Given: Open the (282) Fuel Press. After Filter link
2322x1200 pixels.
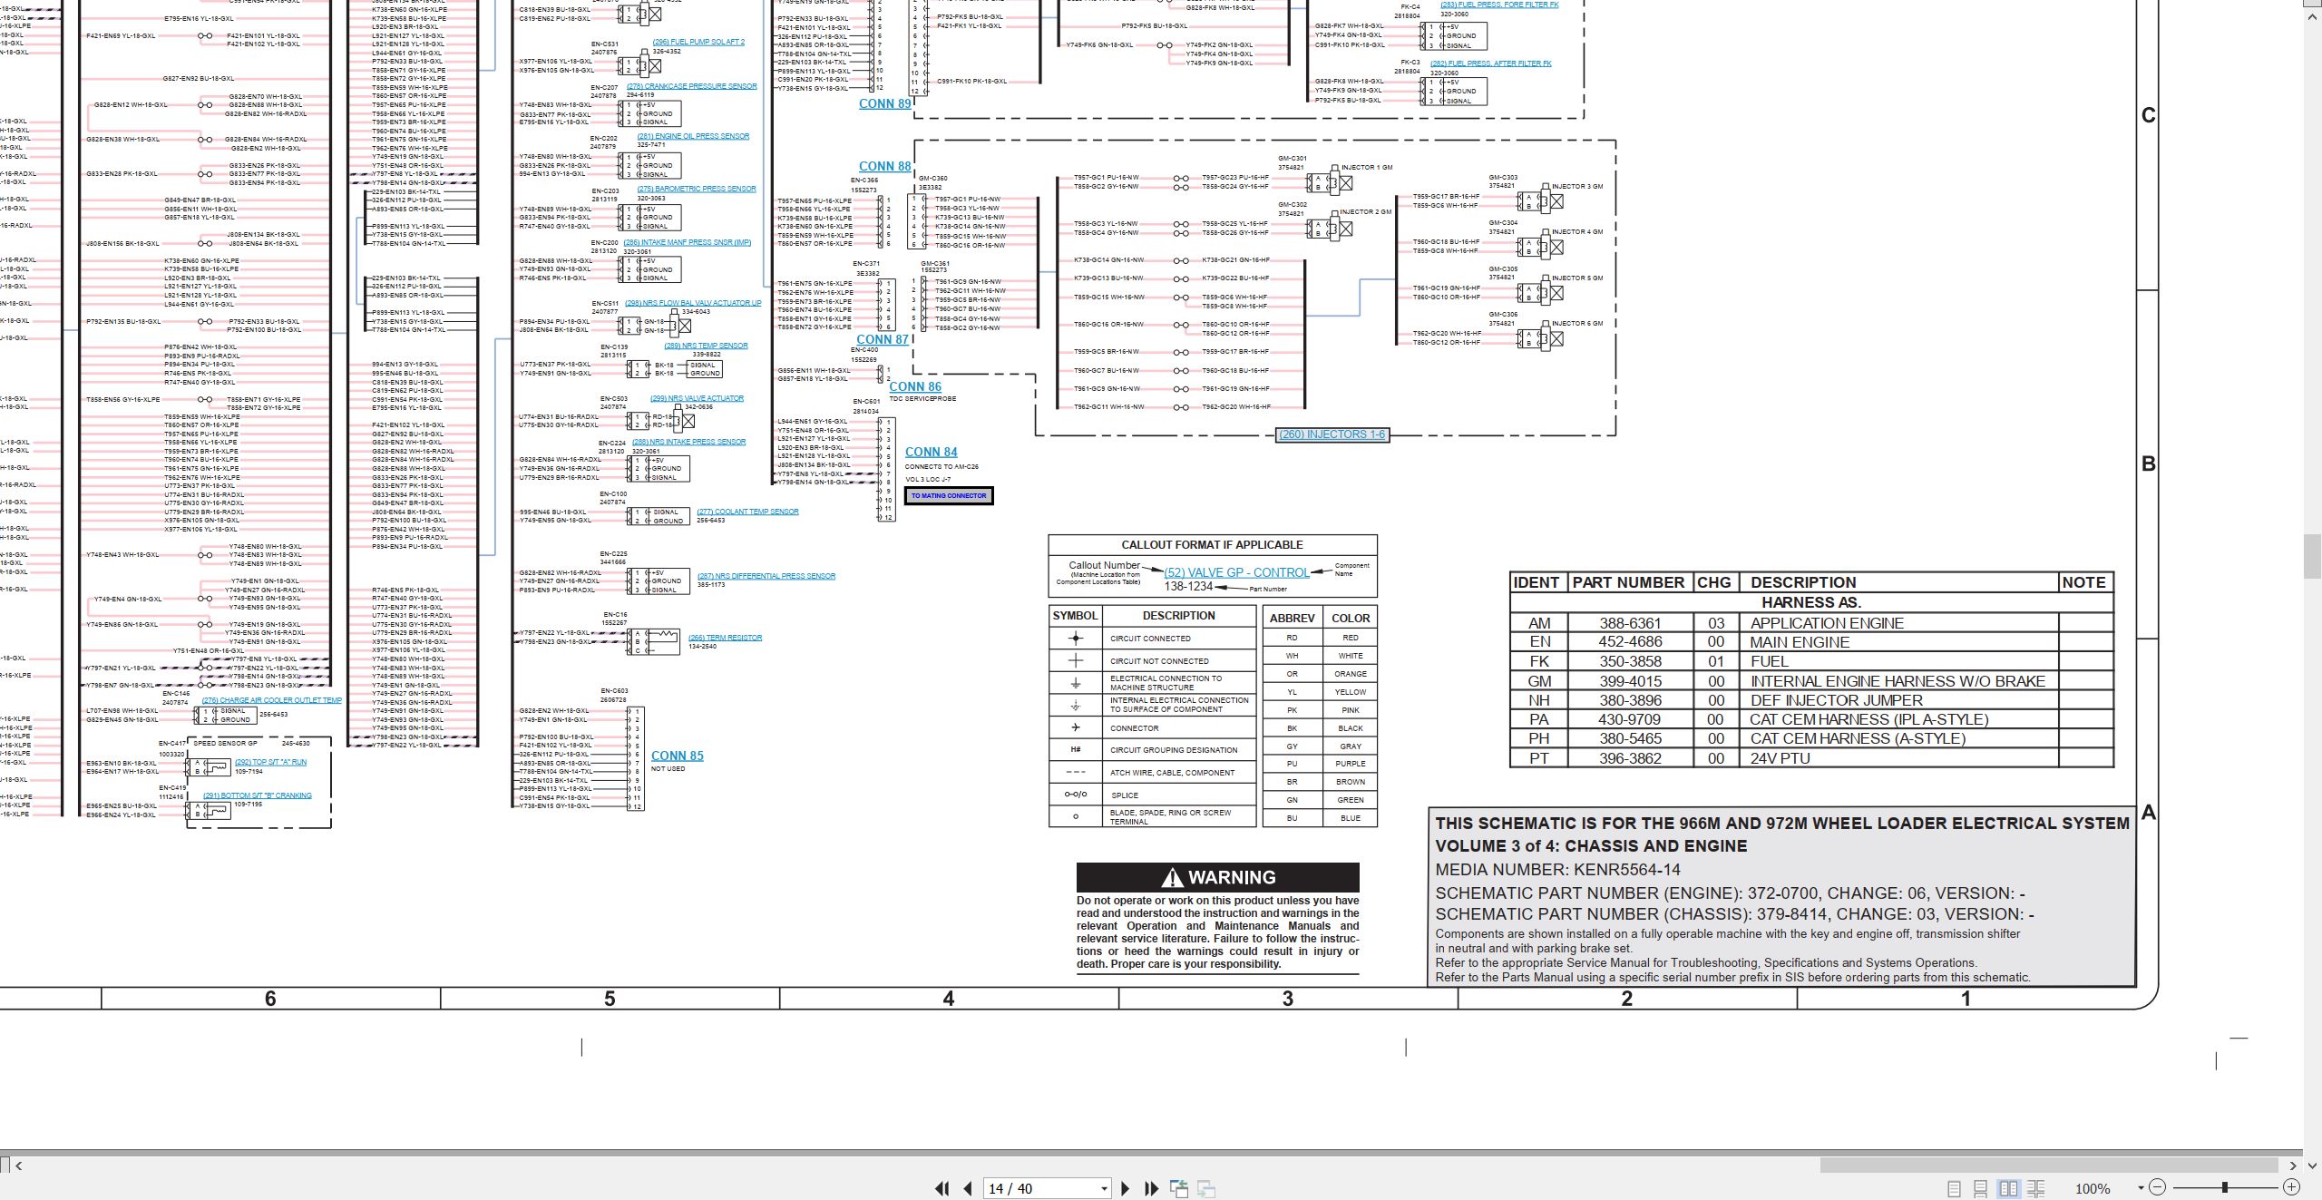Looking at the screenshot, I should point(1490,63).
